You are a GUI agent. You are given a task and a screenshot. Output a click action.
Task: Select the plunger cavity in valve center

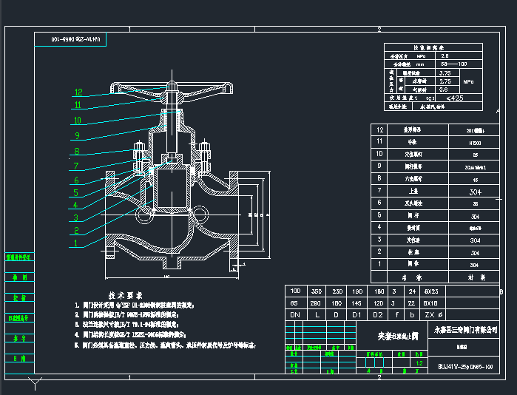click(x=172, y=191)
